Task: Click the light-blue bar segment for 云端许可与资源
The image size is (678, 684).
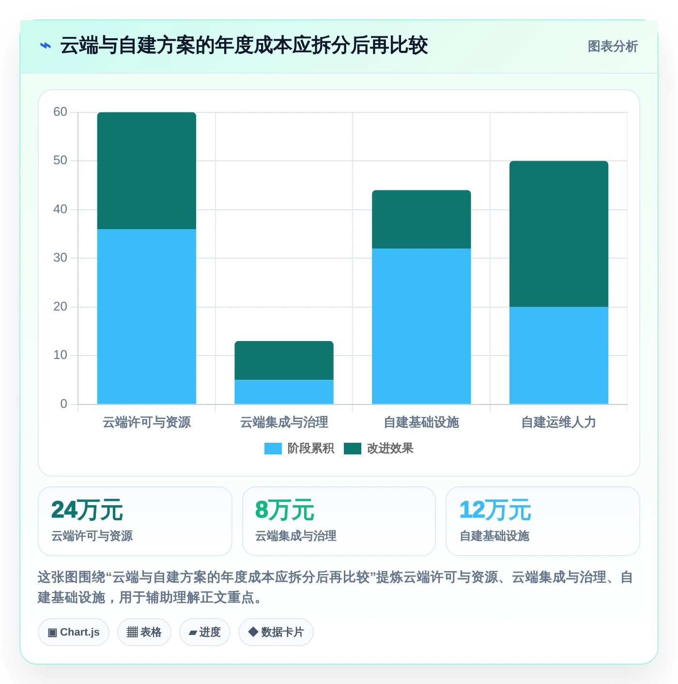Action: [x=147, y=316]
